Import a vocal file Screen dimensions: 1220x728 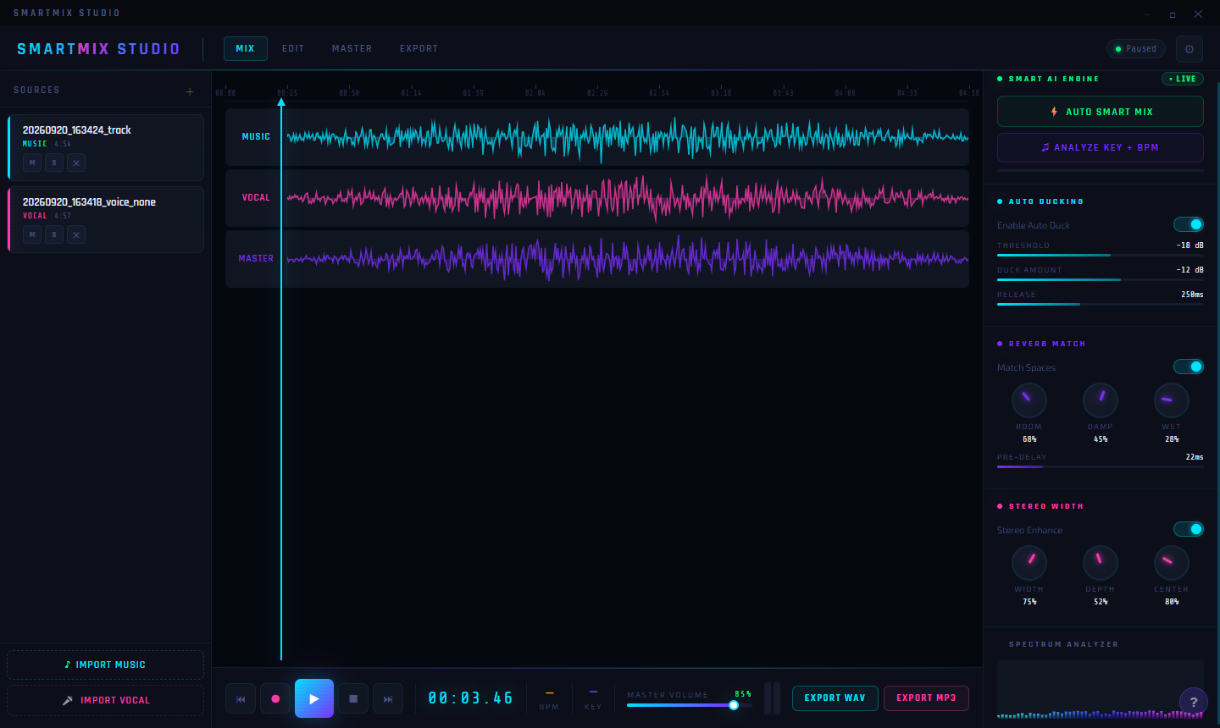tap(106, 700)
